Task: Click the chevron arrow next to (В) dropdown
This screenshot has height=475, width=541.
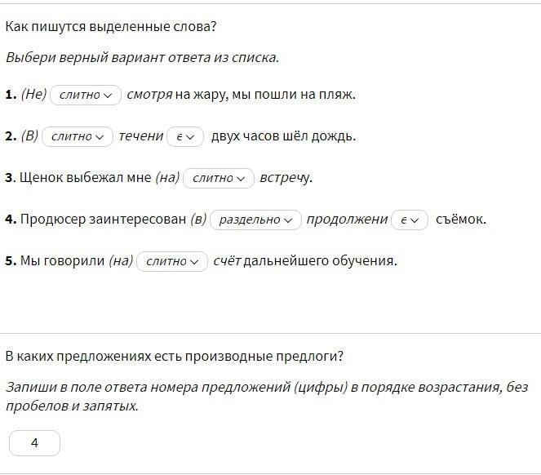Action: 100,137
